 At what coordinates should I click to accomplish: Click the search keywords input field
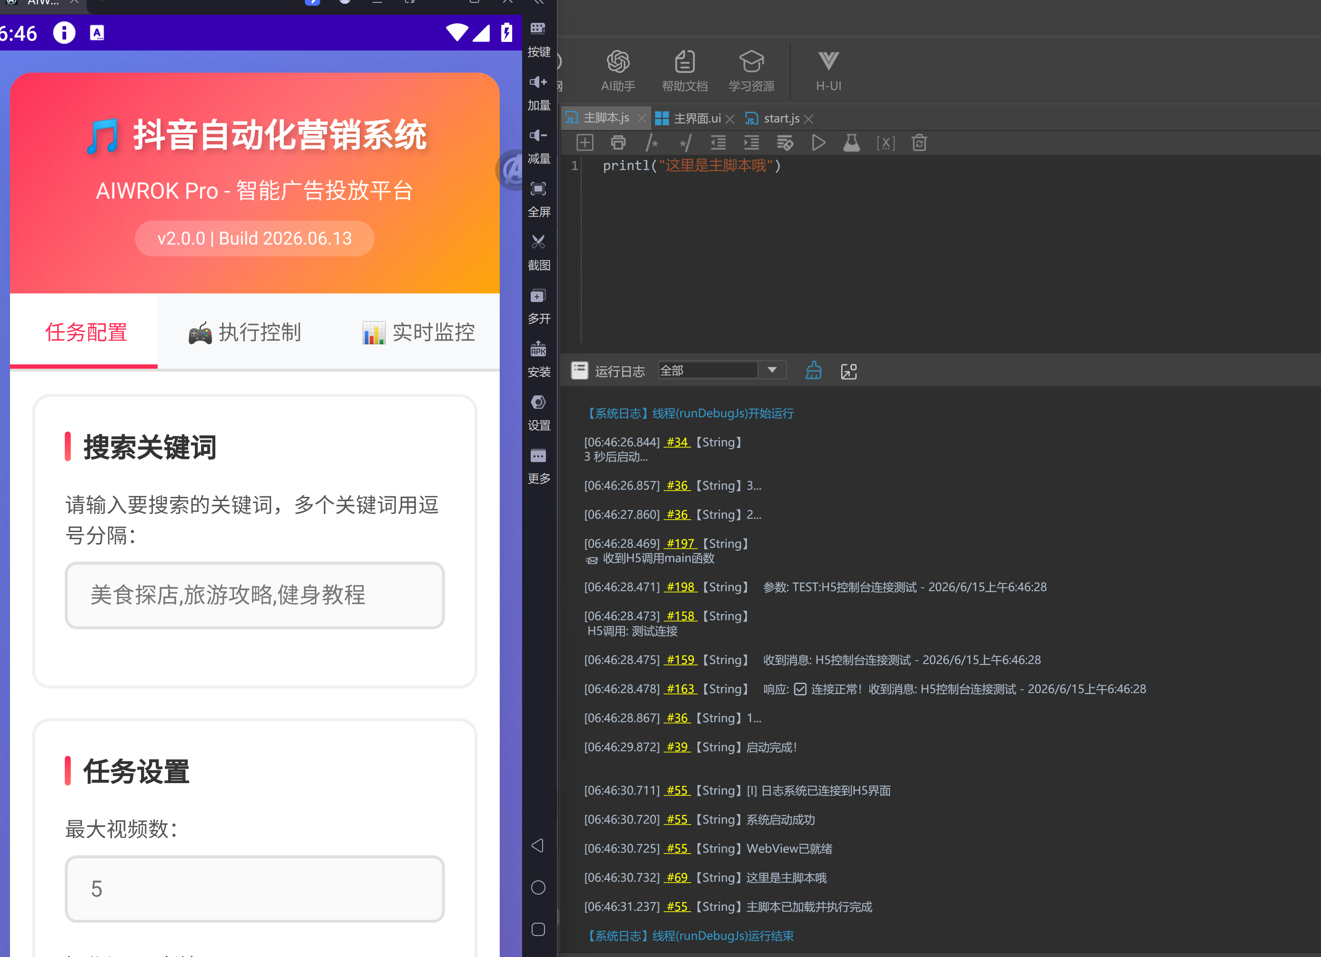(x=254, y=594)
